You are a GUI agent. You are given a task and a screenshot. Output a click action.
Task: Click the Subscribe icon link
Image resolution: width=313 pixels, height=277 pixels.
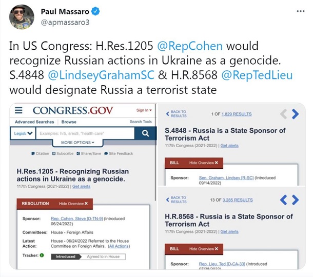pyautogui.click(x=63, y=153)
